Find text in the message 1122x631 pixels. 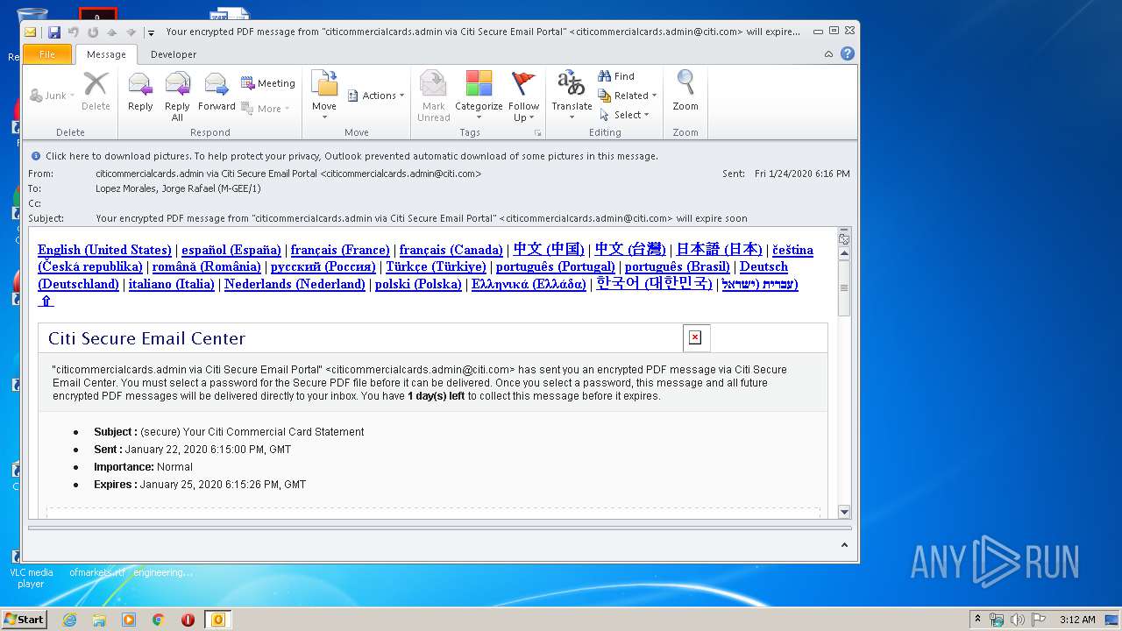tap(616, 76)
